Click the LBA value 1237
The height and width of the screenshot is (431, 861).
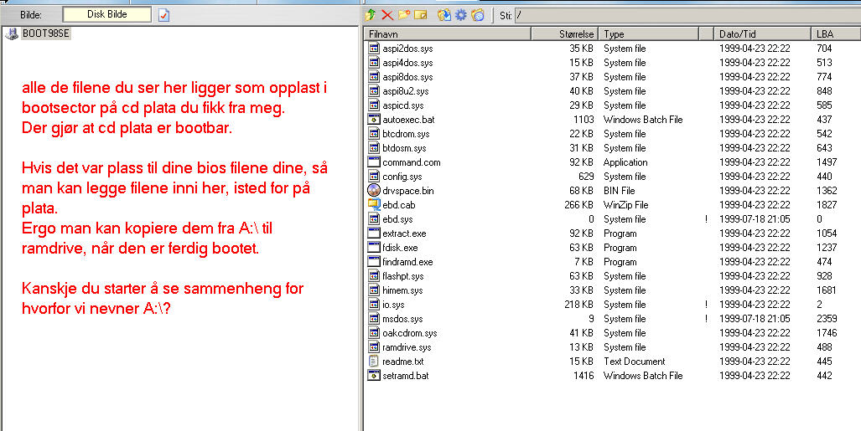point(827,248)
